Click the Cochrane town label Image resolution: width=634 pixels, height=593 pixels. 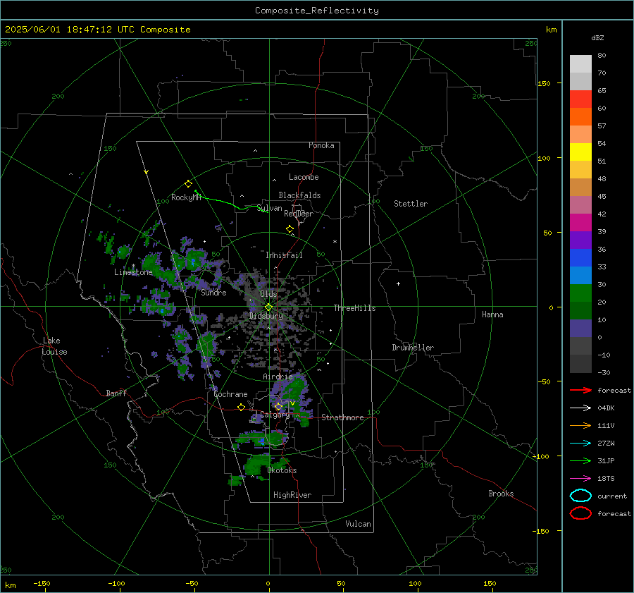(230, 394)
